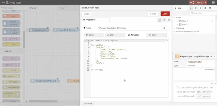Open the Search flows options arrow
This screenshot has width=217, height=106.
click(x=215, y=13)
